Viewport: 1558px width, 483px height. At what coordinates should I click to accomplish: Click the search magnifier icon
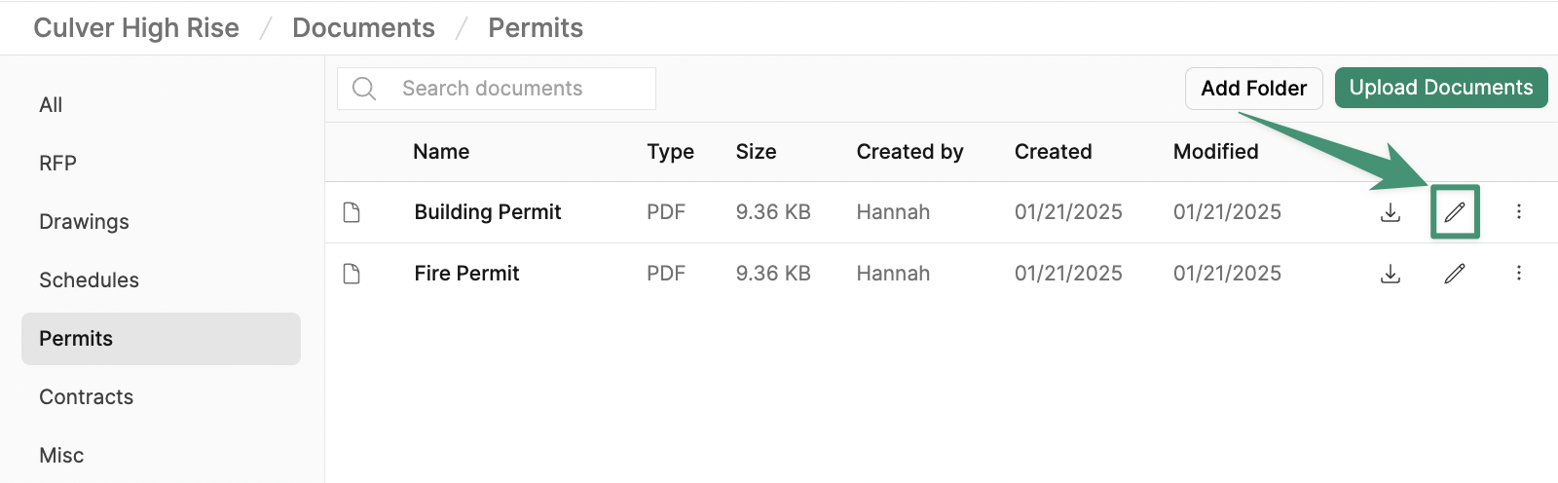click(x=364, y=89)
